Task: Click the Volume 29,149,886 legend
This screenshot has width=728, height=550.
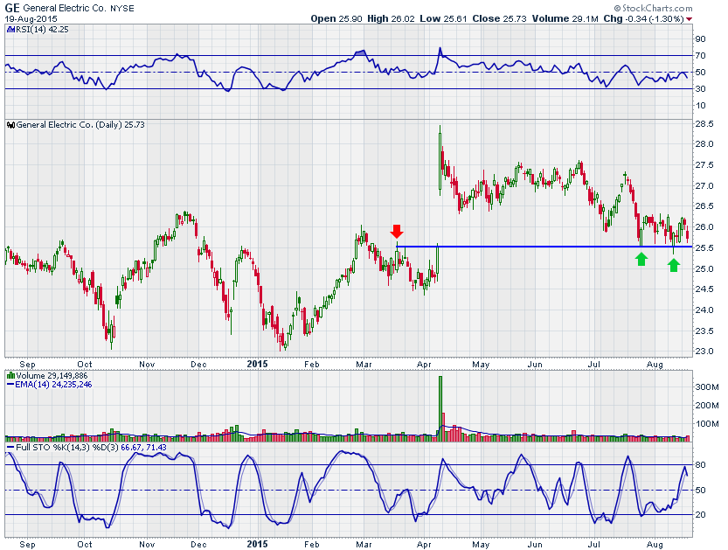Action: point(52,375)
